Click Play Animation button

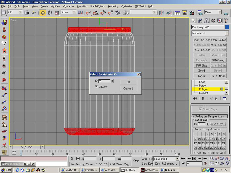[194, 159]
